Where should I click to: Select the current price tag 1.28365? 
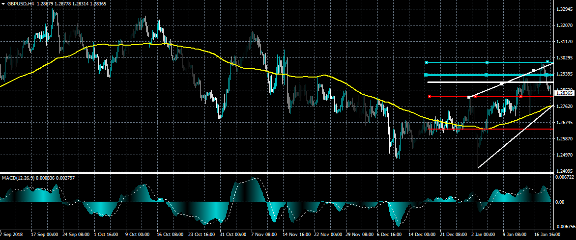pos(564,93)
